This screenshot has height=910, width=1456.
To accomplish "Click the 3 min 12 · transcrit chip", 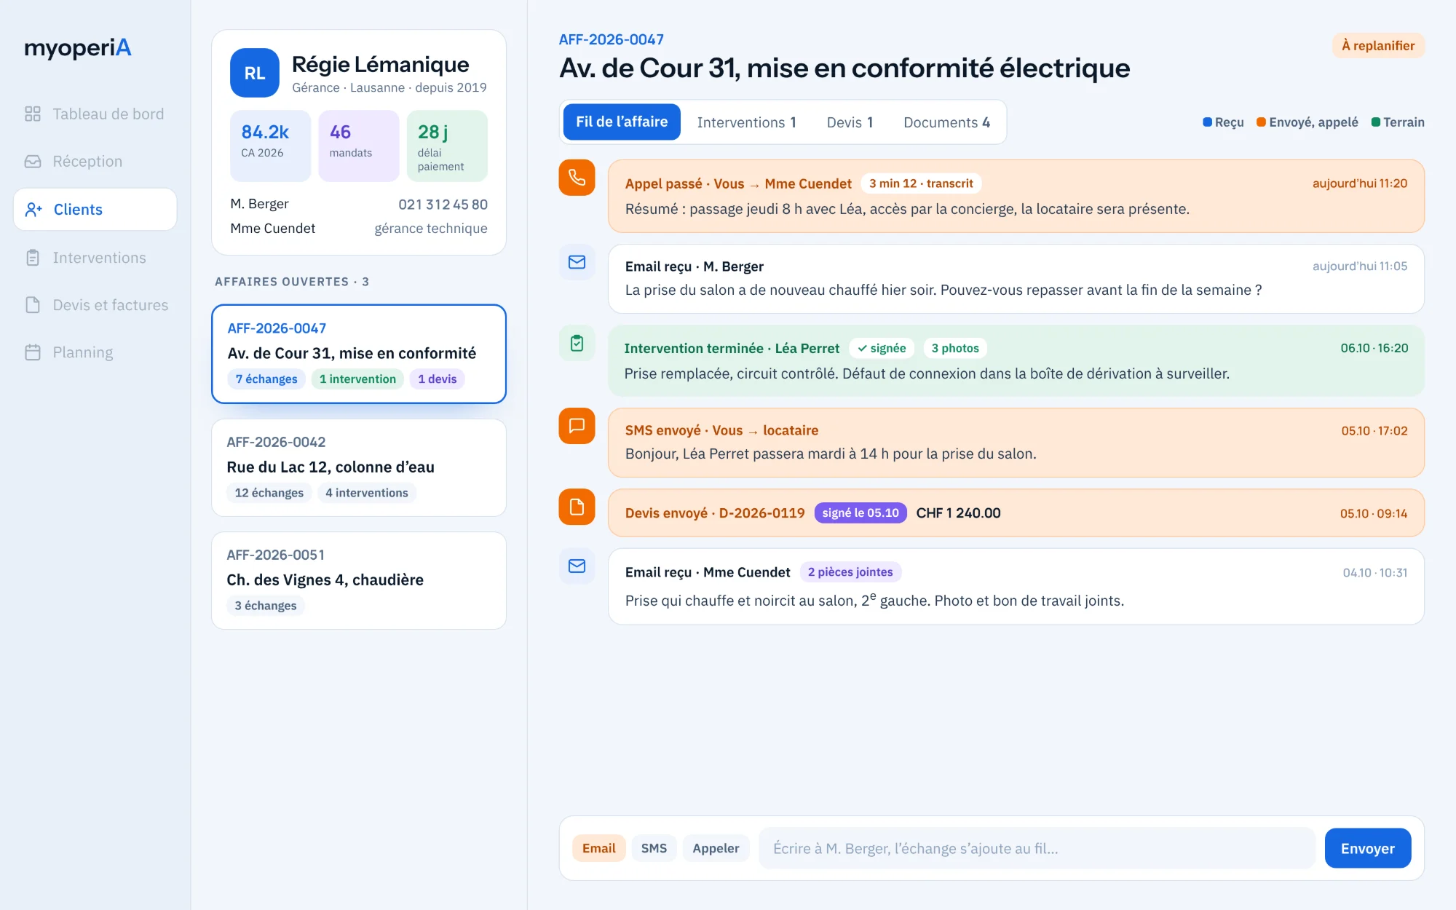I will (921, 183).
